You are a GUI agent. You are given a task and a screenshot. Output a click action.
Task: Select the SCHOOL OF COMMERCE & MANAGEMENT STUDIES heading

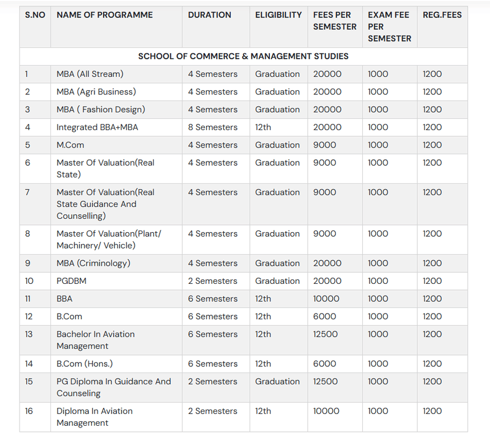[x=244, y=56]
